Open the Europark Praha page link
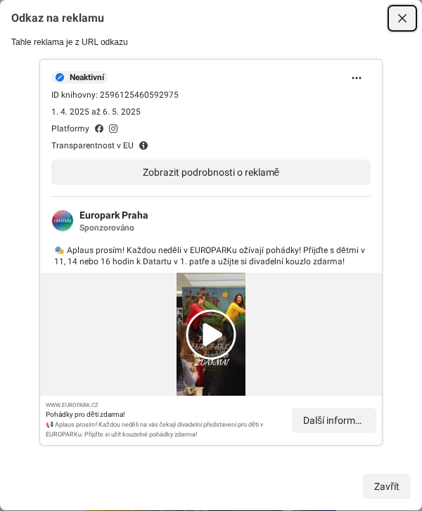The image size is (422, 511). pyautogui.click(x=113, y=215)
